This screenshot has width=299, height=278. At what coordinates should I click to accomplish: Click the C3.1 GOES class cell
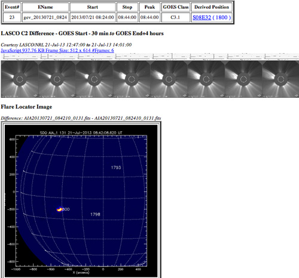[x=175, y=17]
